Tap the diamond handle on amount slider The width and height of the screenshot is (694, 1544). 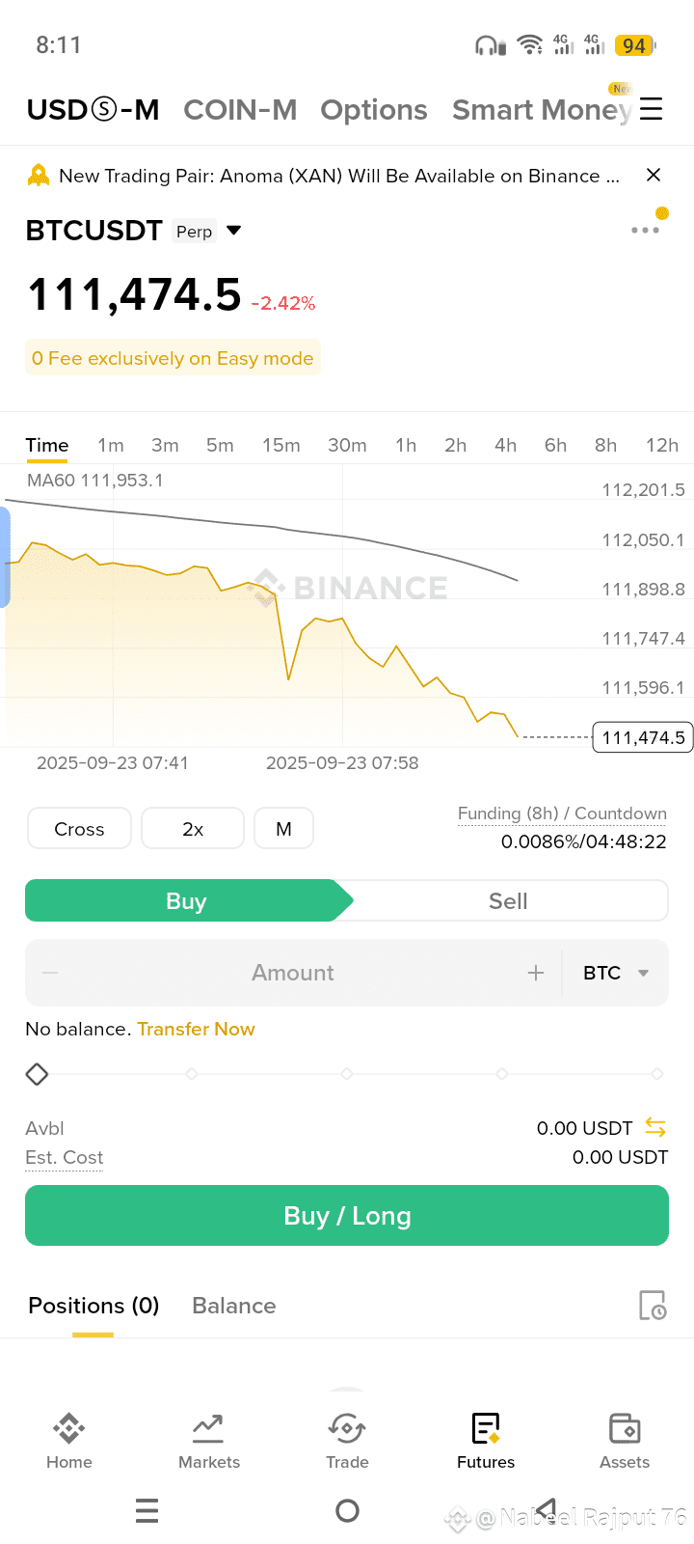[37, 1073]
